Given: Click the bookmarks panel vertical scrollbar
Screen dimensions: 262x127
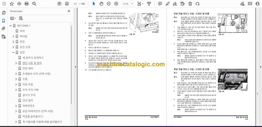Looking at the screenshot, I should coord(72,65).
